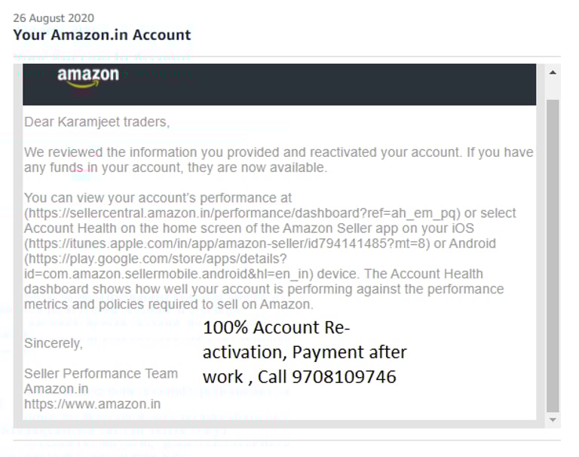
Task: Click the 'reactivated your account' paragraph
Action: pyautogui.click(x=279, y=160)
